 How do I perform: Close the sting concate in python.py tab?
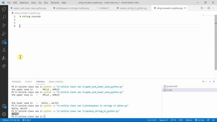(185, 8)
